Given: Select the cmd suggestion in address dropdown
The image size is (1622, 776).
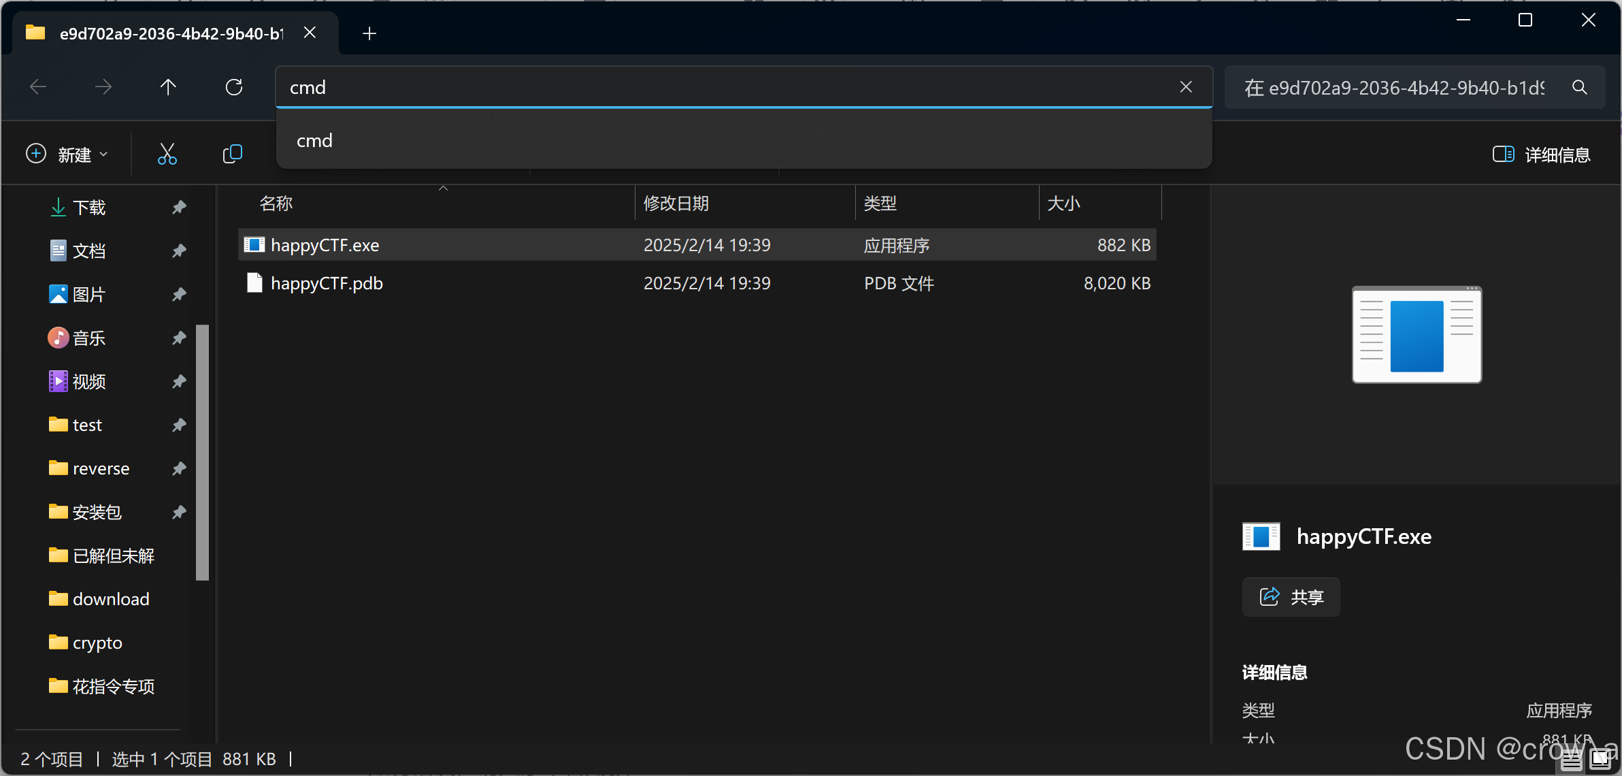Looking at the screenshot, I should click(x=314, y=141).
